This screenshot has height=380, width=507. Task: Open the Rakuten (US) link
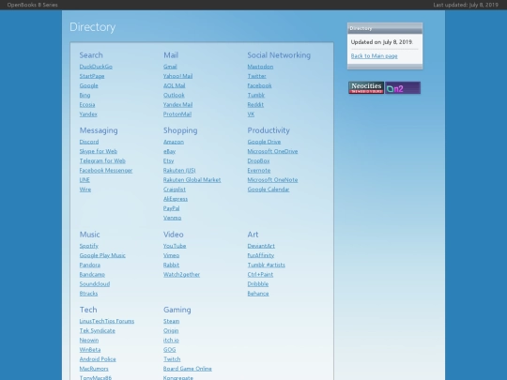(179, 170)
